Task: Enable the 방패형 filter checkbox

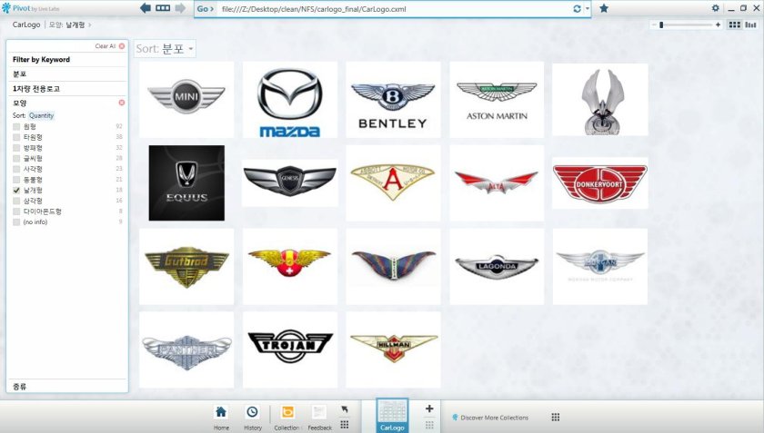Action: pos(16,147)
